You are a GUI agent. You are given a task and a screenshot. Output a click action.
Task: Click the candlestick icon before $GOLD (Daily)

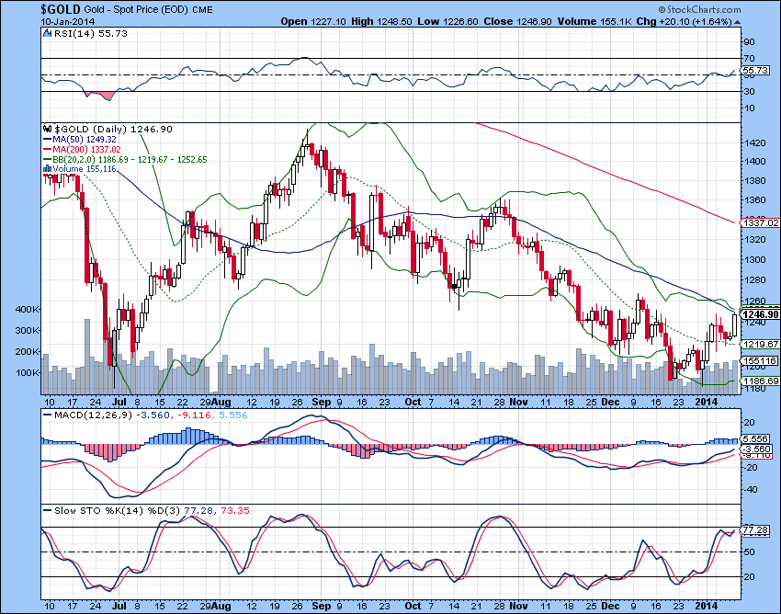point(48,129)
